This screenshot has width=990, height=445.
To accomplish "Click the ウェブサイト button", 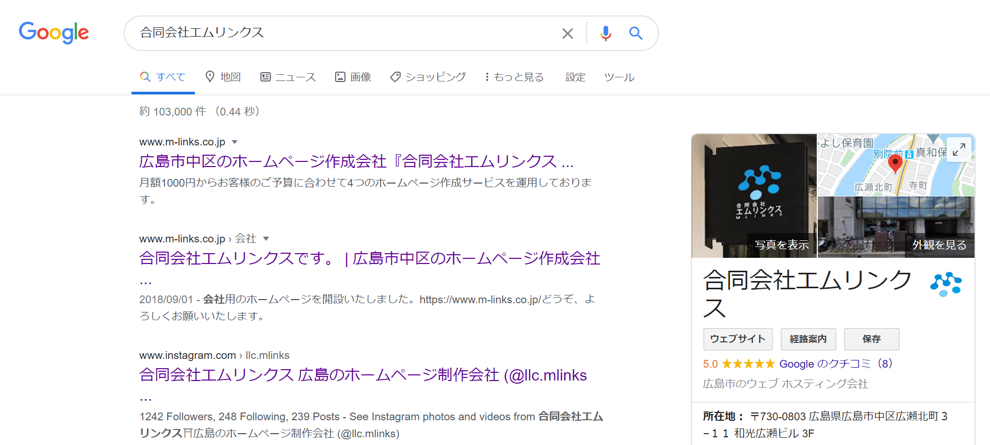I will (738, 339).
